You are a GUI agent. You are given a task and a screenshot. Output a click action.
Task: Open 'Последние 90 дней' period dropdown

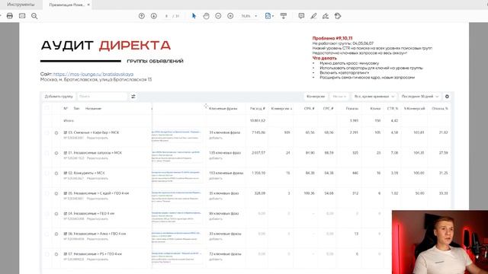tap(420, 97)
